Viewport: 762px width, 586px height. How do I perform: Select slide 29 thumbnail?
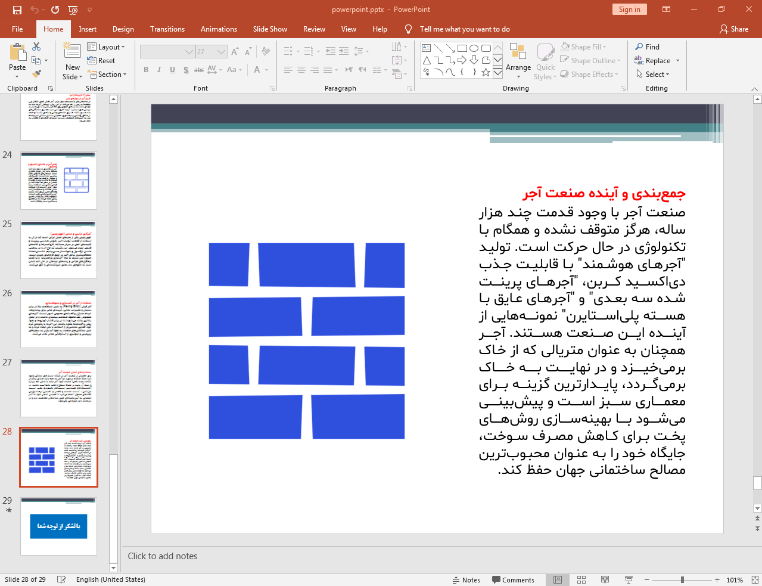point(58,526)
